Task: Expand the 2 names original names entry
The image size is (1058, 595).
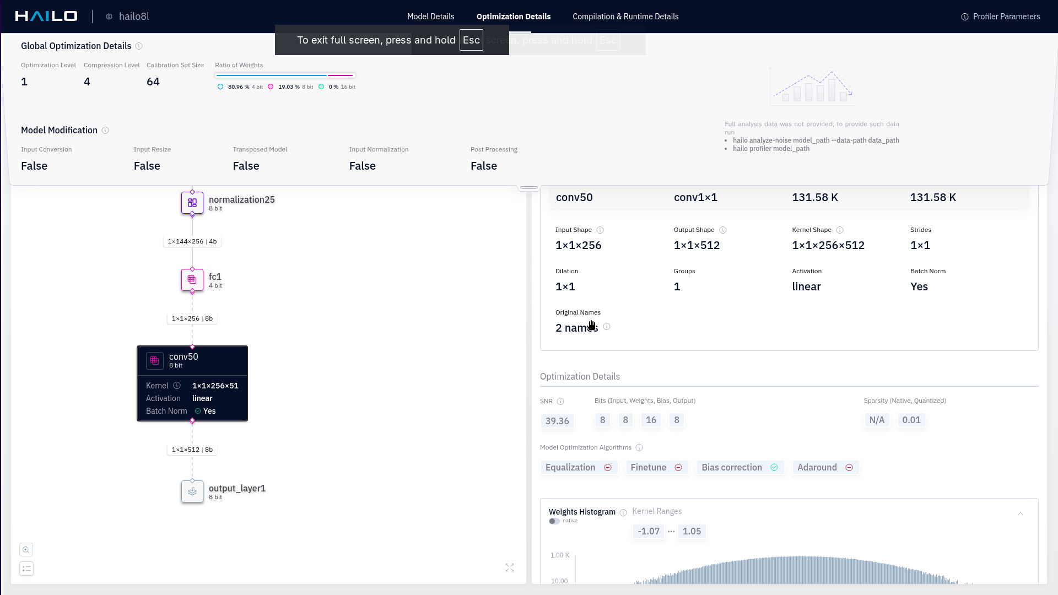Action: coord(576,328)
